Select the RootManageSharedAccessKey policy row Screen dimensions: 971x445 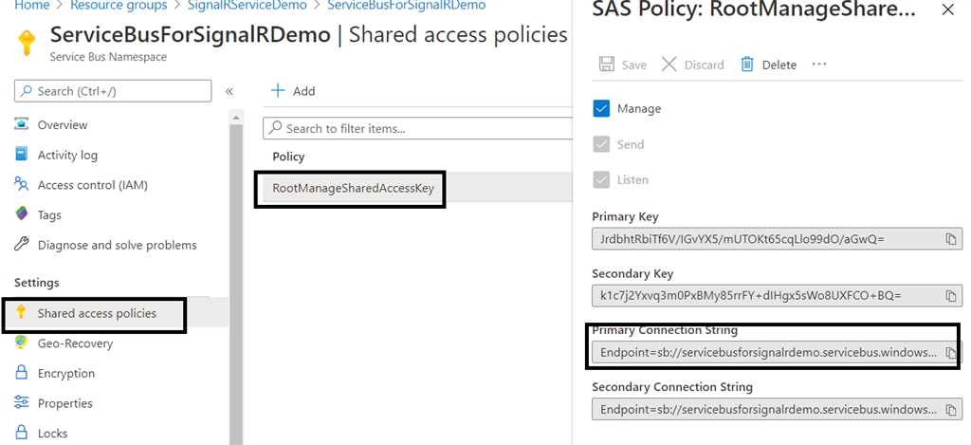(414, 189)
